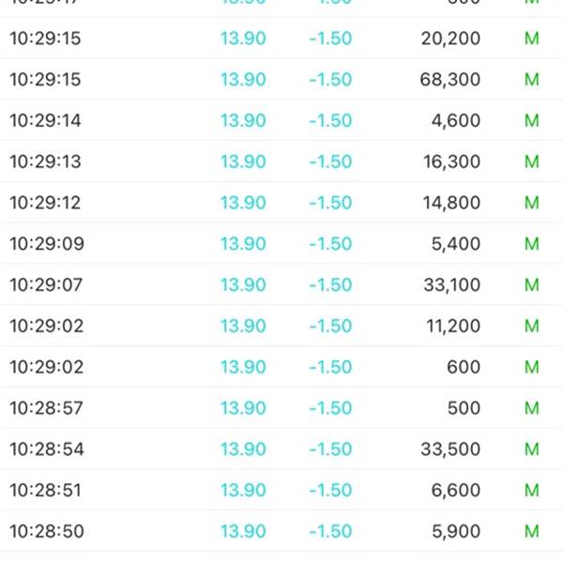This screenshot has width=563, height=563.
Task: Select the 10:28:50 trade row
Action: [x=281, y=531]
